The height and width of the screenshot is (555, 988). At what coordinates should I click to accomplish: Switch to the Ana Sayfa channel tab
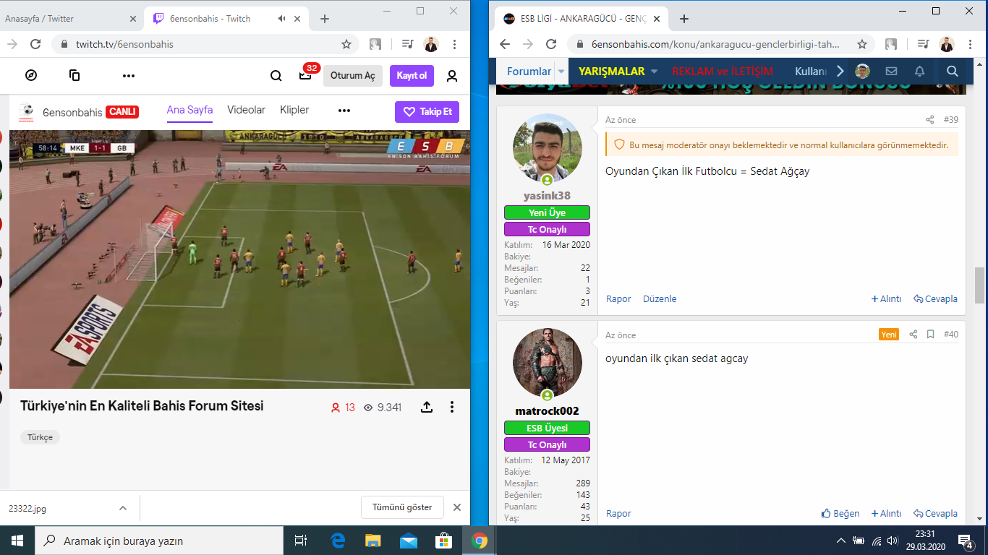189,110
